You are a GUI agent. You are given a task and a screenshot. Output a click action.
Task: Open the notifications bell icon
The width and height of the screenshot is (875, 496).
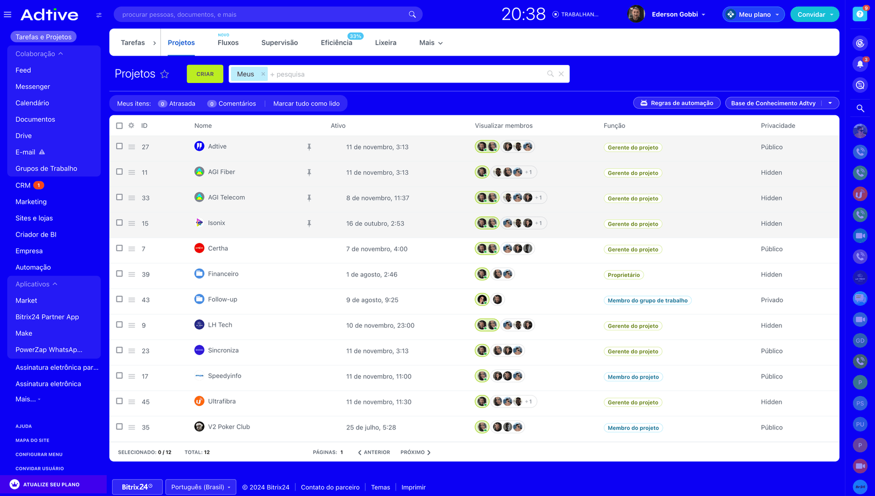[x=860, y=64]
